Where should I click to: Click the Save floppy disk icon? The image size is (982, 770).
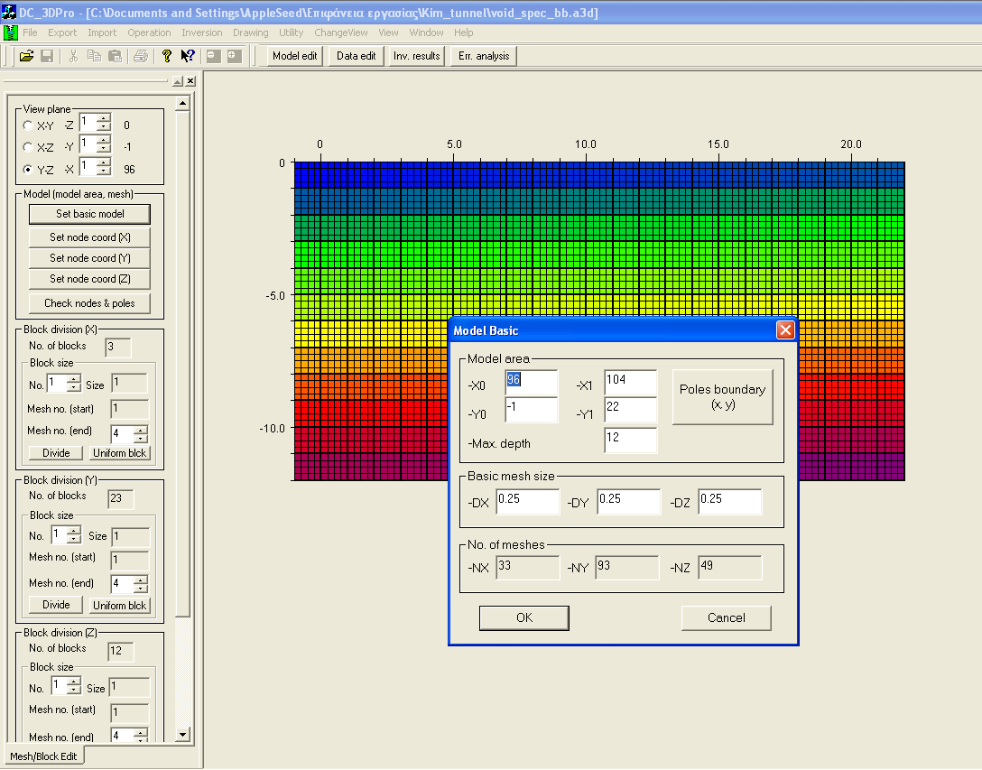[47, 56]
